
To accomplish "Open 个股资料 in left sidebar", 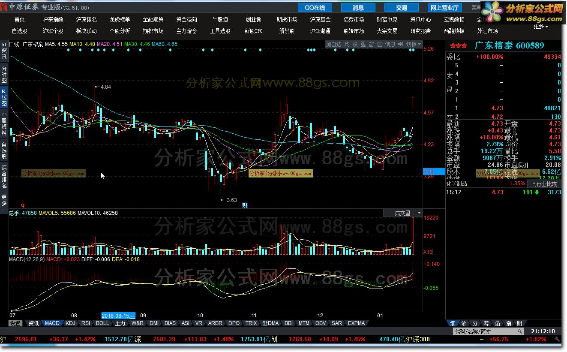I will 4,123.
